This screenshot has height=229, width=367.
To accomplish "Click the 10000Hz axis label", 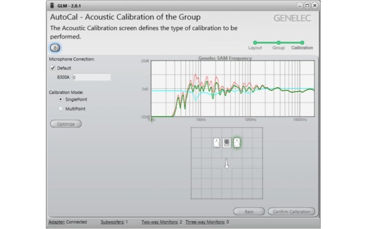I will pyautogui.click(x=300, y=120).
